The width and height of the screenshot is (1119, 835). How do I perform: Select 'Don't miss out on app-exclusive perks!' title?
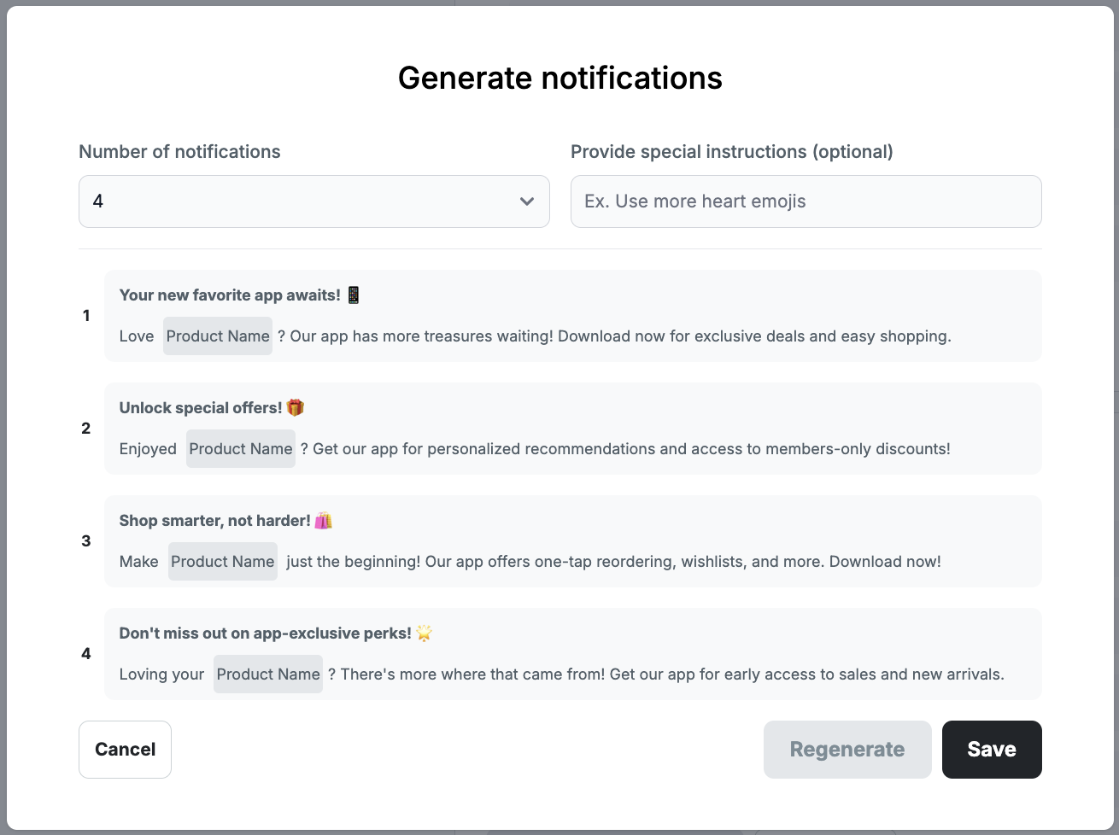[x=265, y=634]
